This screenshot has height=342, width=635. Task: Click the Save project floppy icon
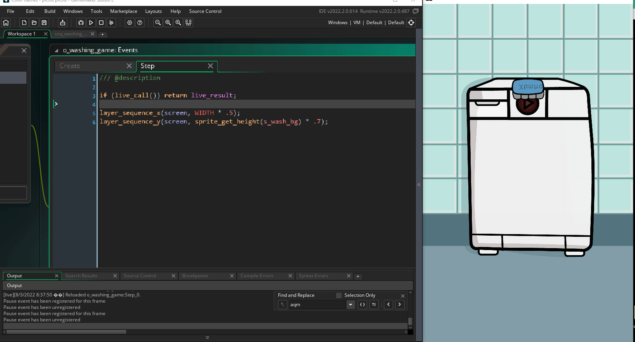pyautogui.click(x=44, y=23)
